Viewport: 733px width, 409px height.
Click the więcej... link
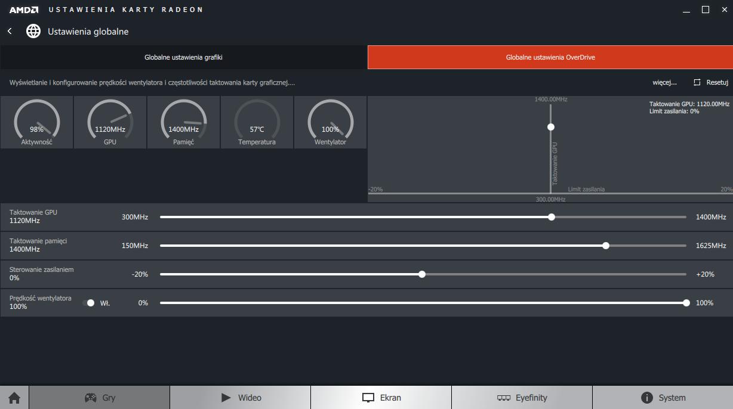coord(664,82)
